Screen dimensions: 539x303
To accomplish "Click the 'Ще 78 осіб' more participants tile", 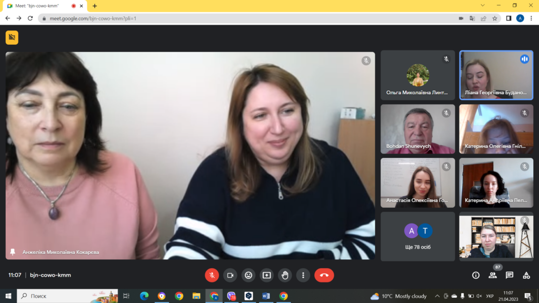I will click(x=418, y=236).
